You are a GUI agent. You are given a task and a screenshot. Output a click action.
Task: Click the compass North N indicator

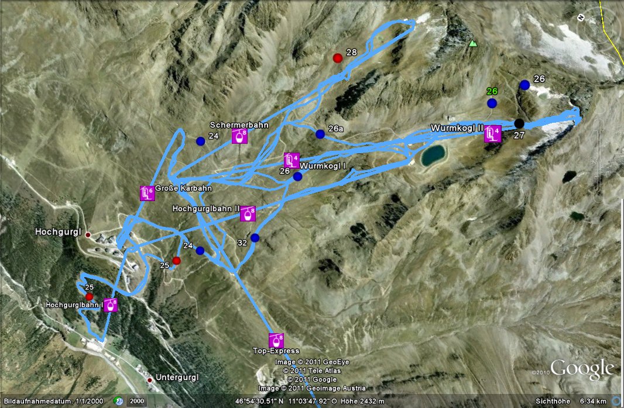(x=581, y=18)
